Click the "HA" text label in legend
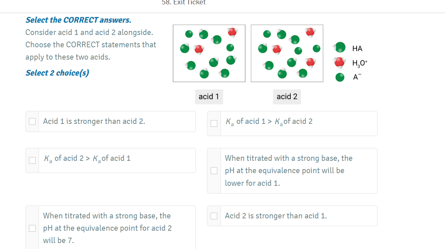This screenshot has height=249, width=445. (x=357, y=49)
